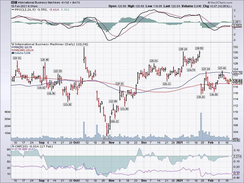Click the Volume 5,846 value in the header

(x=192, y=6)
